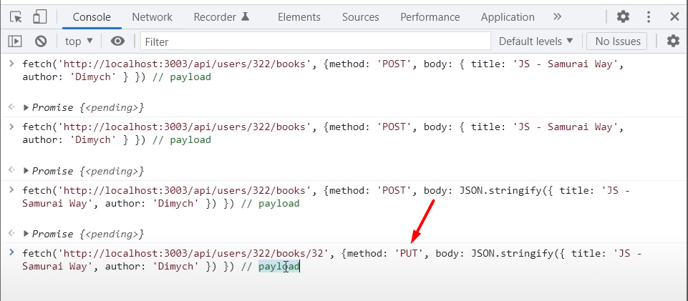The image size is (688, 301).
Task: Focus the console Filter input field
Action: click(315, 41)
